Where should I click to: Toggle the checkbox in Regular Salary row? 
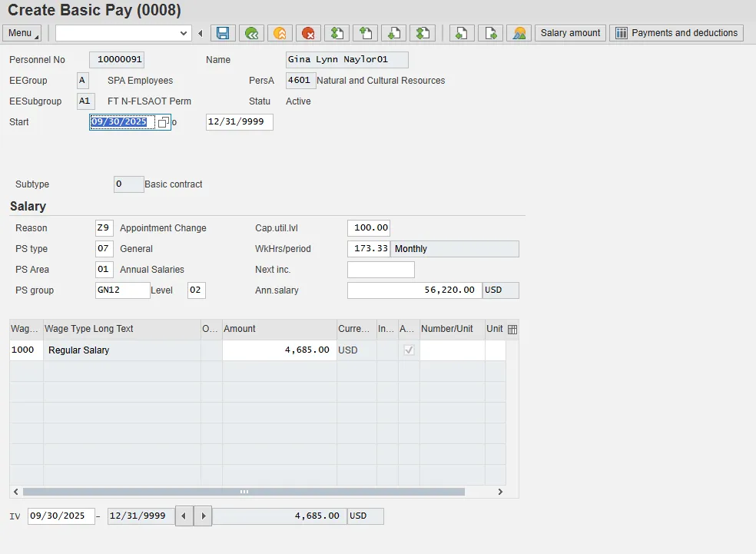pyautogui.click(x=409, y=350)
